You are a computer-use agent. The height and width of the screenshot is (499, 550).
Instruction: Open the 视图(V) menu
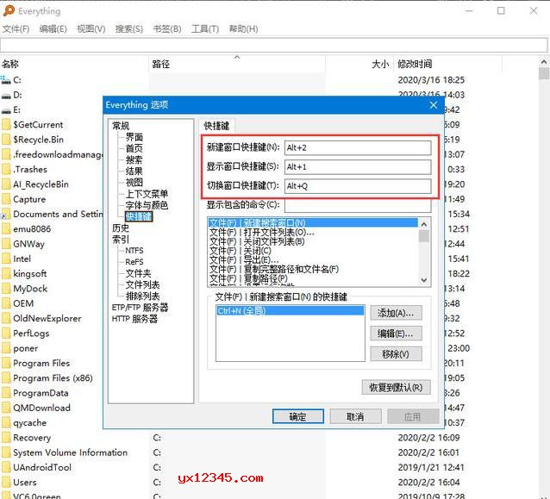click(x=91, y=29)
